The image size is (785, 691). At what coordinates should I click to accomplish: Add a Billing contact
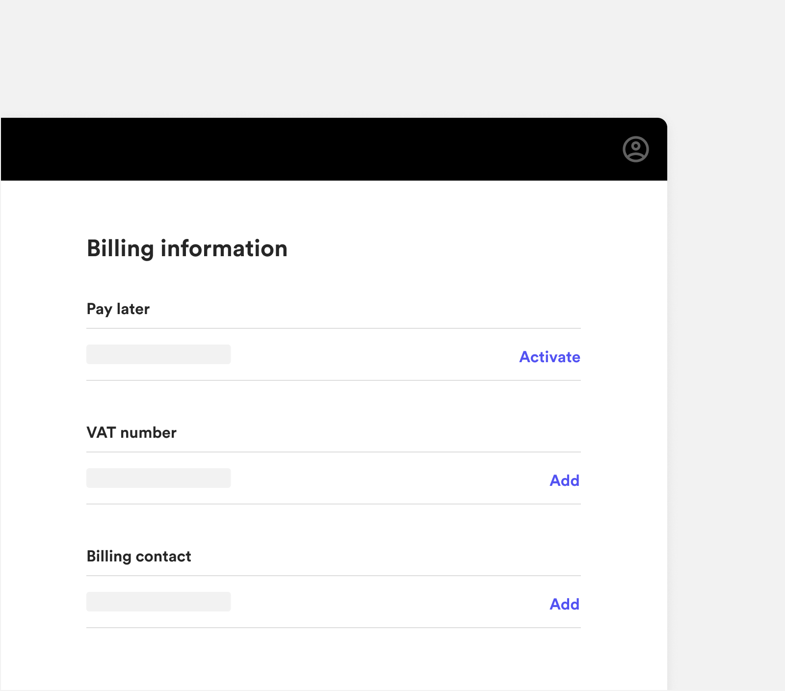click(564, 604)
